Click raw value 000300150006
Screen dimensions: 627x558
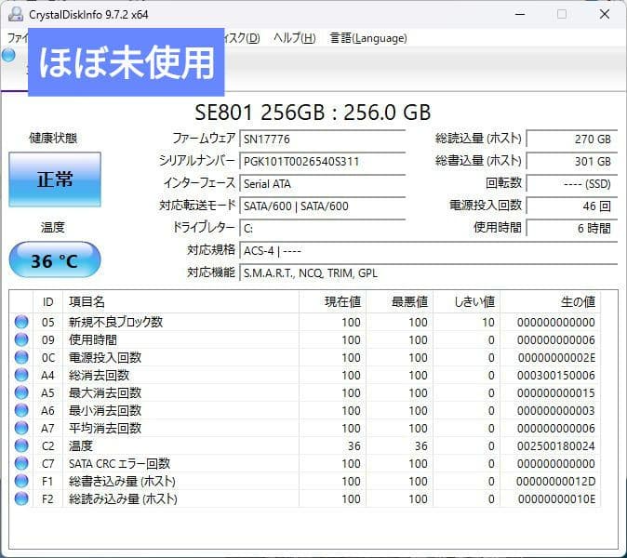555,375
